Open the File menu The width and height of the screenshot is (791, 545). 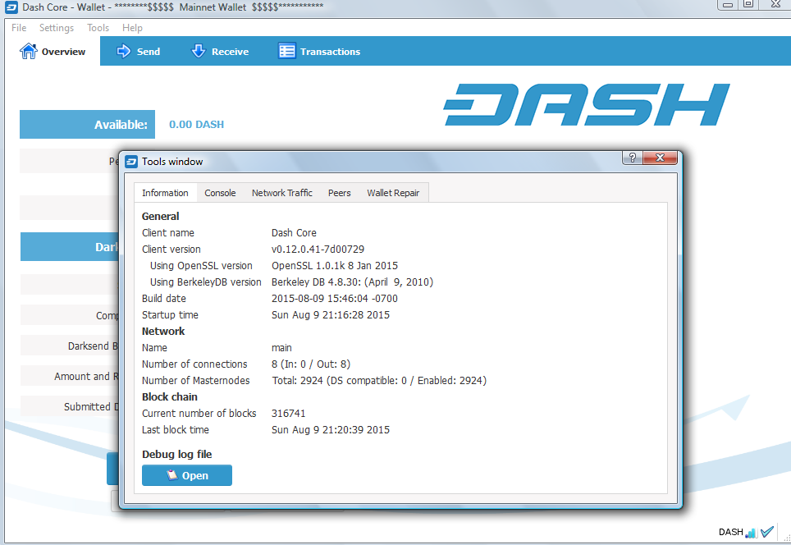coord(19,28)
